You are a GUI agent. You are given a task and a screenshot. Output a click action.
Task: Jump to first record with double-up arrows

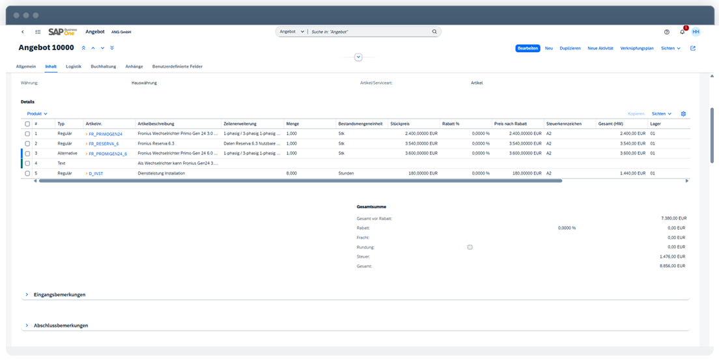pos(83,48)
